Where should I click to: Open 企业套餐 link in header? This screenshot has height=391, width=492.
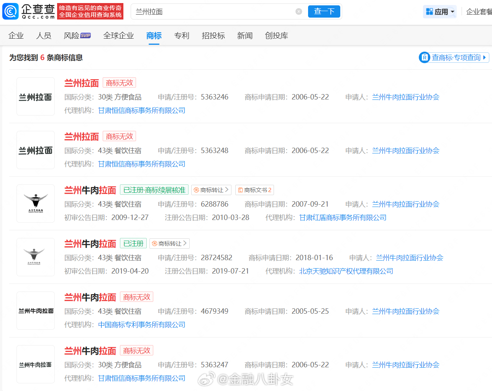pyautogui.click(x=479, y=11)
